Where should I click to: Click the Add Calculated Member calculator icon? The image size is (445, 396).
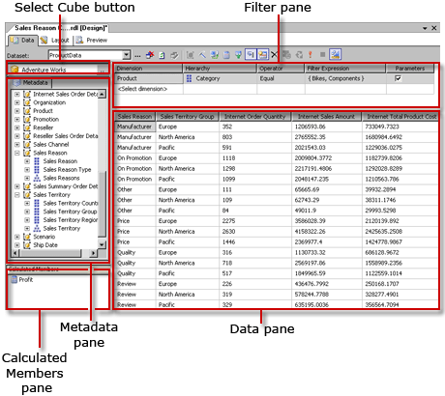click(x=226, y=55)
